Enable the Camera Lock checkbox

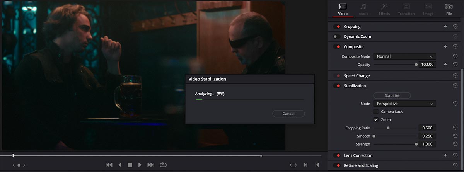click(x=376, y=112)
